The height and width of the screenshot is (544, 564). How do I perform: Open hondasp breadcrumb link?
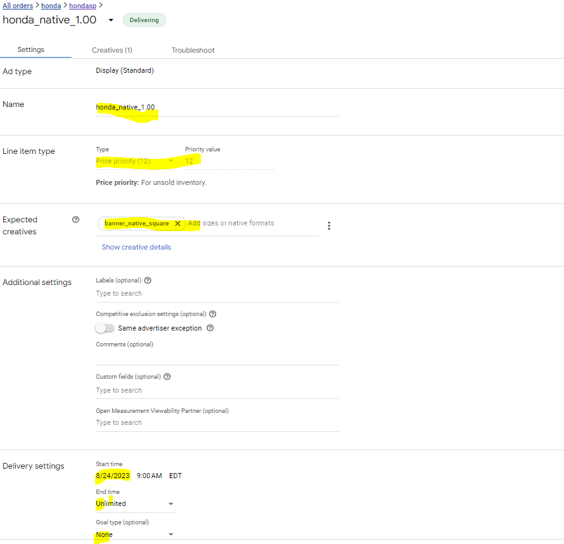(82, 6)
